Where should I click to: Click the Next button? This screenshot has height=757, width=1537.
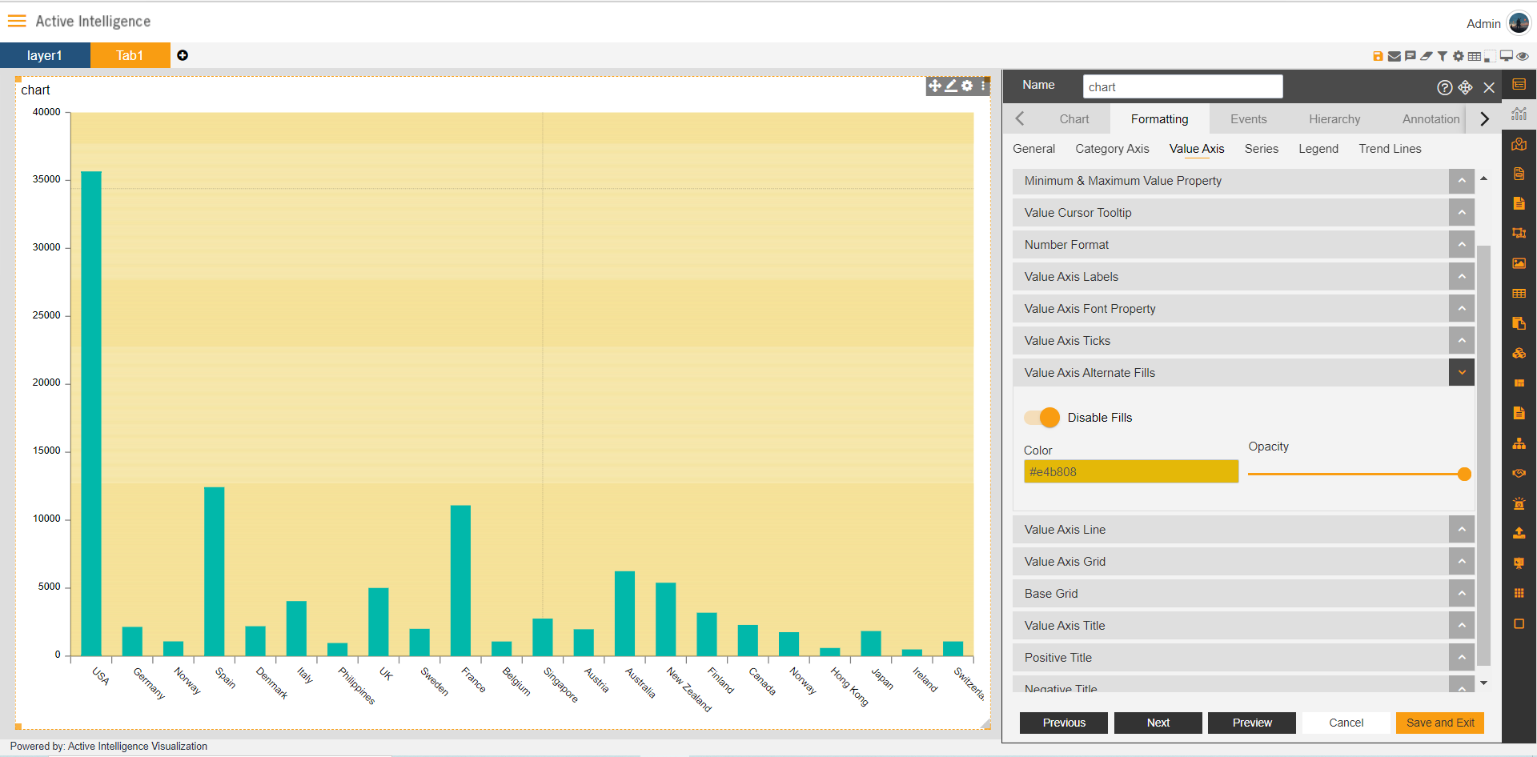pos(1158,723)
